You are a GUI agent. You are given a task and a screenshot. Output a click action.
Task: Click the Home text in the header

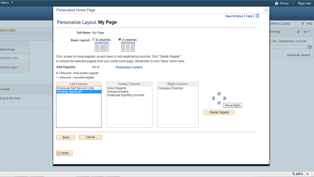[284, 3]
